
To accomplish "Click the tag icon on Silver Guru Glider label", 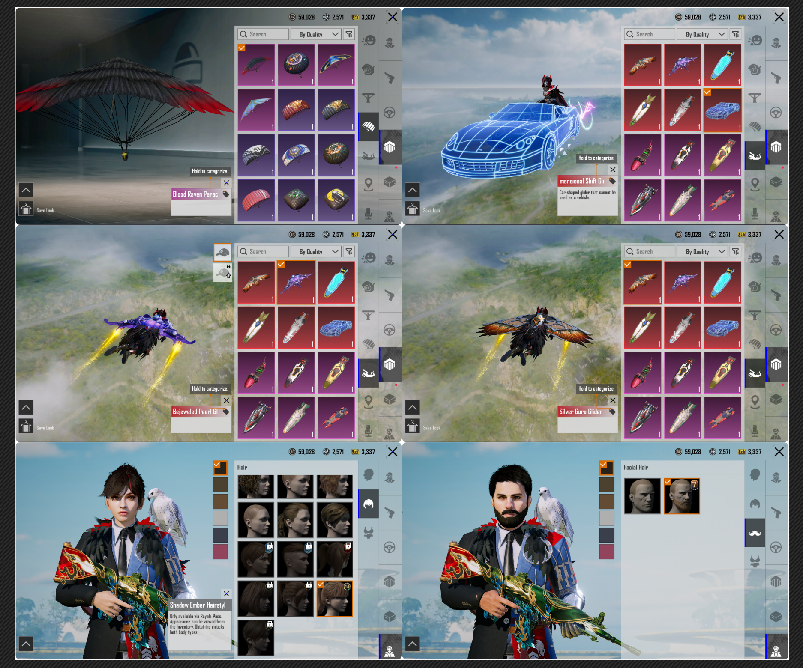I will tap(613, 412).
